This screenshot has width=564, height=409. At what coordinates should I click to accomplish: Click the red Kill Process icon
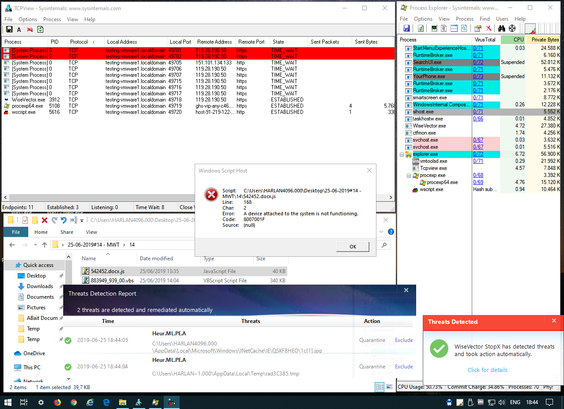[489, 28]
